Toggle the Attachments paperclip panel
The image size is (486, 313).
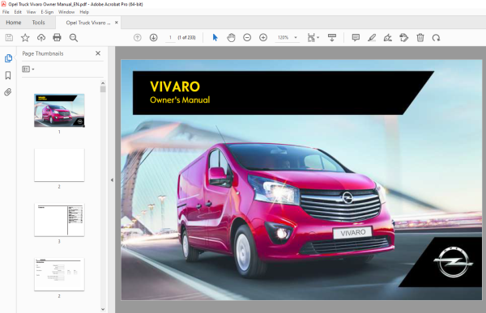click(8, 92)
